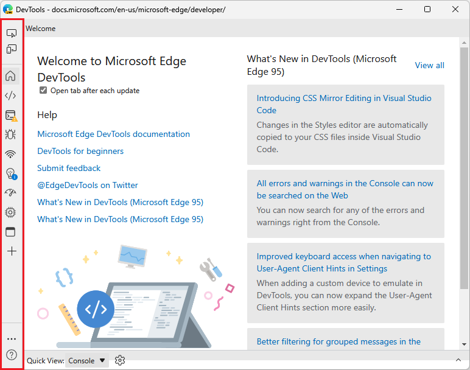Open the Network tool wifi icon
Image resolution: width=470 pixels, height=370 pixels.
click(11, 154)
